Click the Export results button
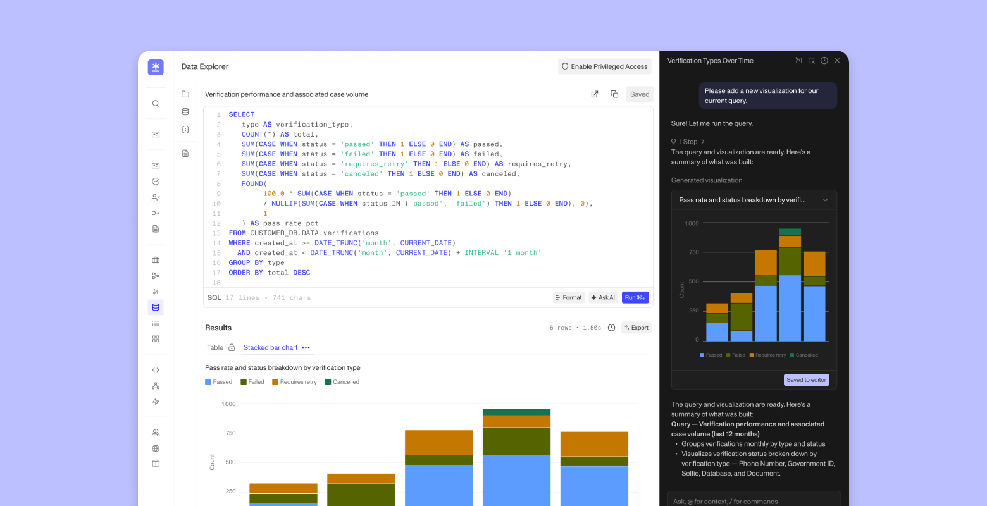The image size is (987, 506). click(x=636, y=328)
